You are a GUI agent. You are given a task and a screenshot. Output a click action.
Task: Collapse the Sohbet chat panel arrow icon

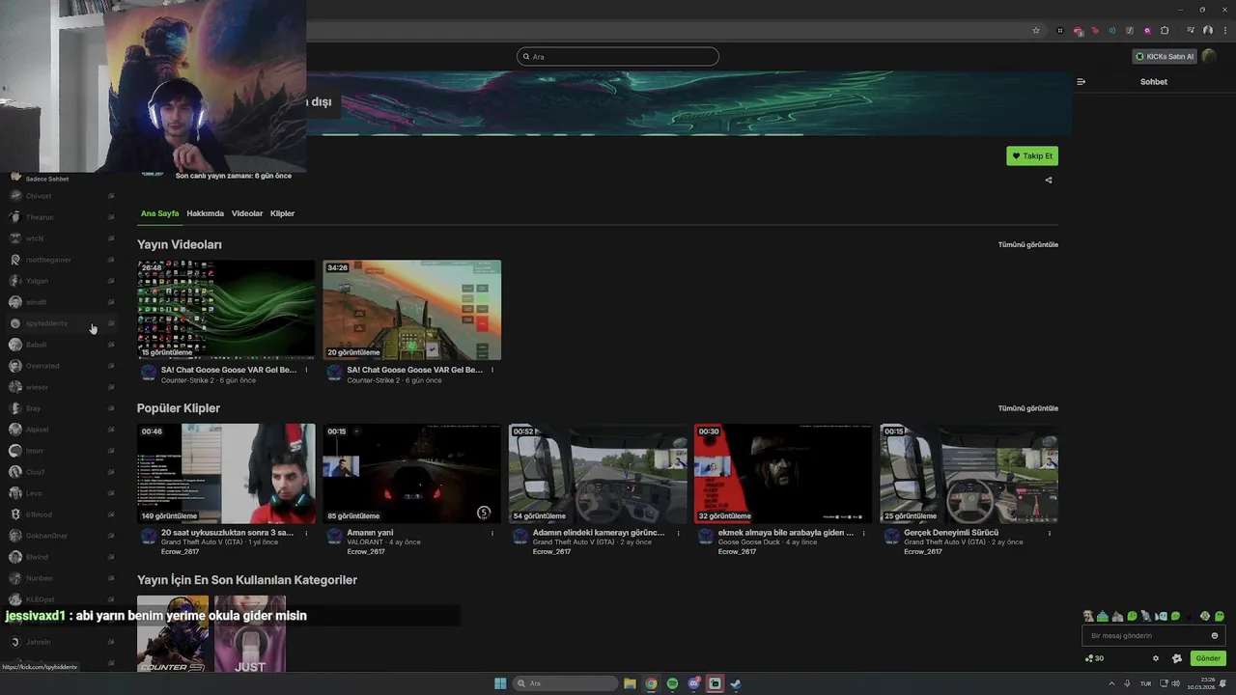[x=1081, y=82]
